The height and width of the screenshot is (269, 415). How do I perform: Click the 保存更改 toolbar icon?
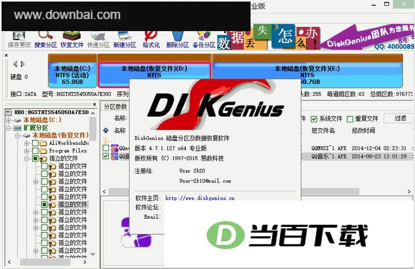[x=19, y=40]
